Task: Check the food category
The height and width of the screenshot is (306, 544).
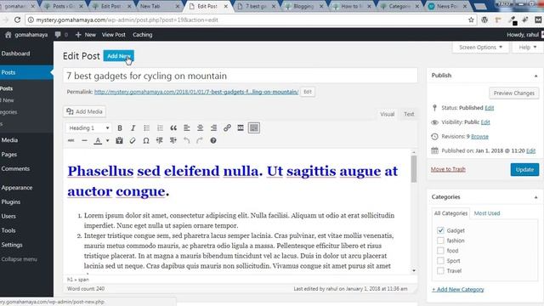Action: point(440,251)
